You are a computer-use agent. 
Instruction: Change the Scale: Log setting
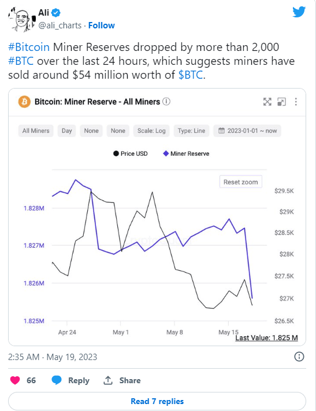click(x=151, y=131)
